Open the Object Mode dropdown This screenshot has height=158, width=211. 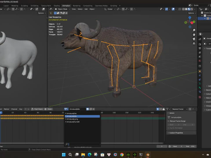click(x=62, y=9)
